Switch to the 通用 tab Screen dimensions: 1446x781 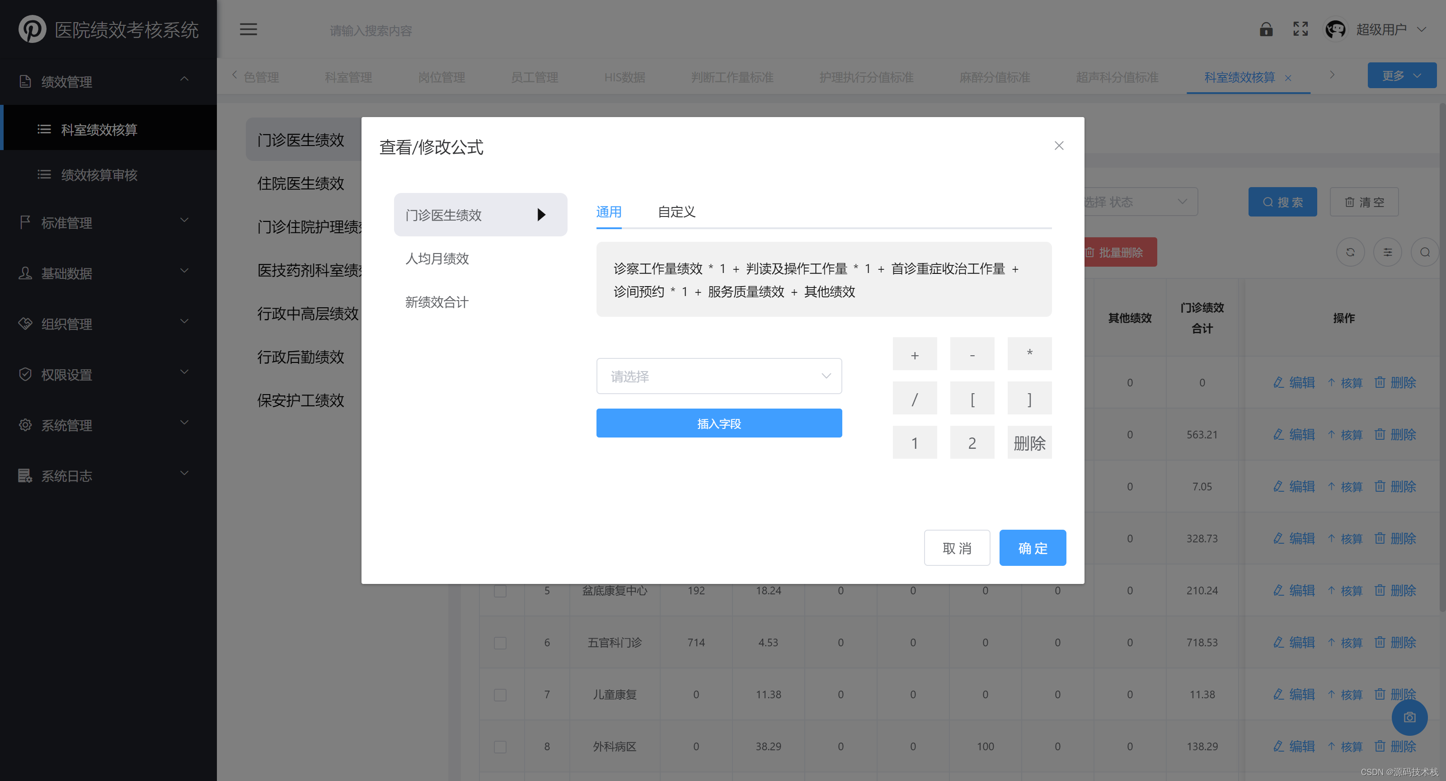tap(609, 212)
